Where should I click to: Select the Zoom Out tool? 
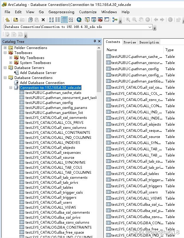134,20
